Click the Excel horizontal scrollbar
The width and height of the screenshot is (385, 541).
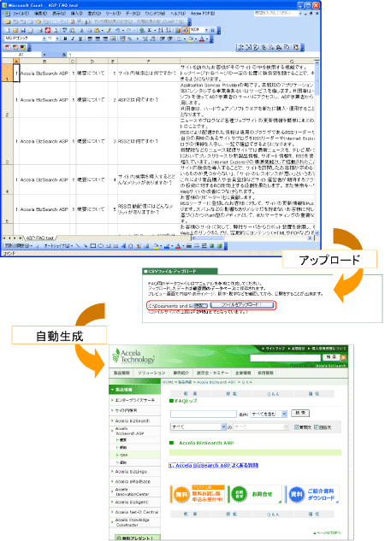coord(252,238)
